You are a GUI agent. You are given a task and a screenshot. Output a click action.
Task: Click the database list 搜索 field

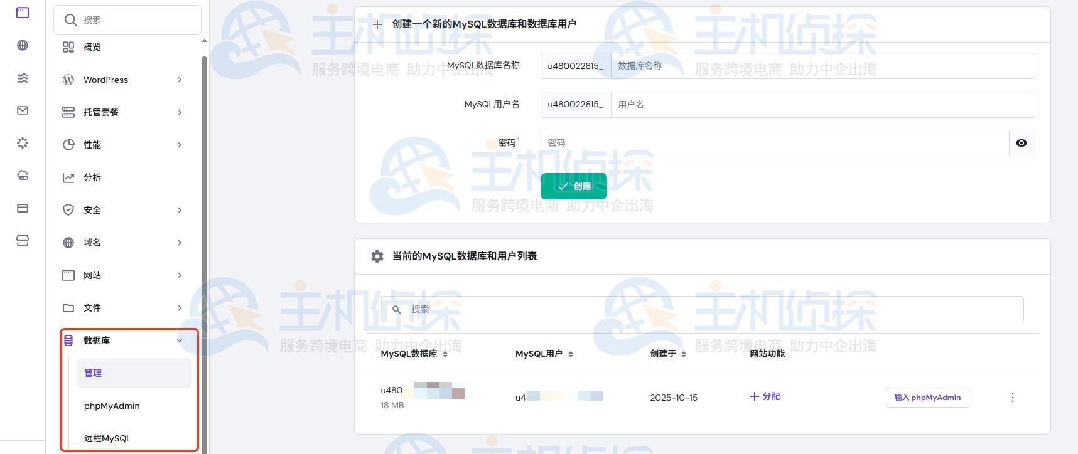(703, 309)
